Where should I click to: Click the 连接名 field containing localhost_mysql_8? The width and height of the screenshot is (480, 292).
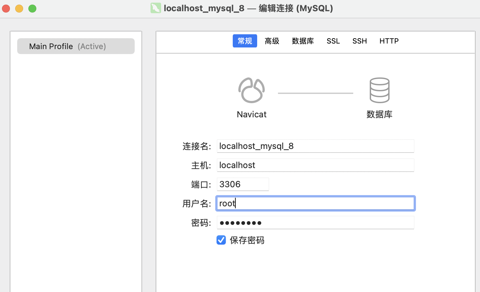315,146
